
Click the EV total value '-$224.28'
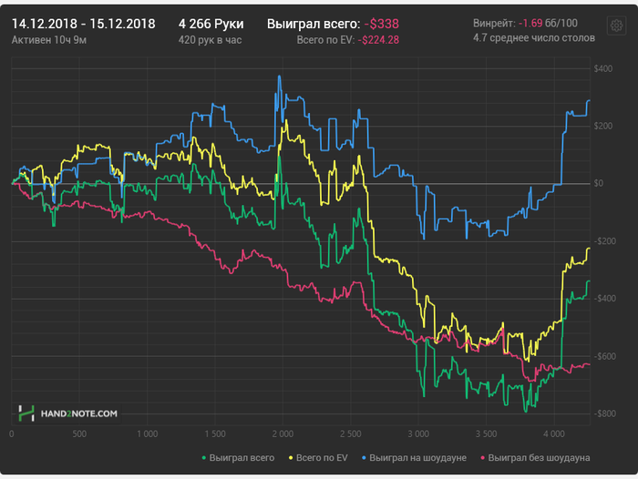click(378, 40)
